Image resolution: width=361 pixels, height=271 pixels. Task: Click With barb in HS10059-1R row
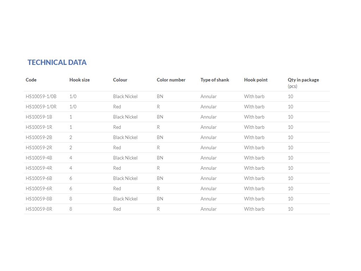pyautogui.click(x=254, y=127)
